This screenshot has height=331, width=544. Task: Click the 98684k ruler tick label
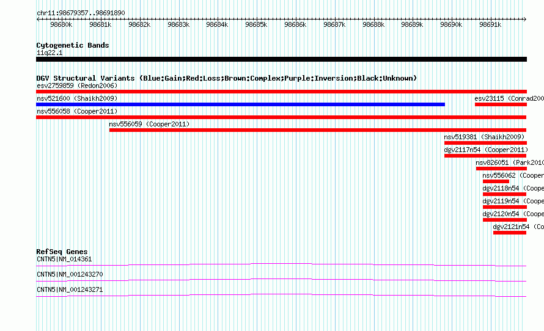[217, 24]
